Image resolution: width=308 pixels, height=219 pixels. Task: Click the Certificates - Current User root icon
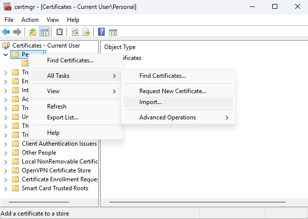[x=5, y=46]
